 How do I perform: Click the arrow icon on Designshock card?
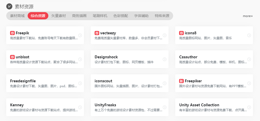coord(164,59)
